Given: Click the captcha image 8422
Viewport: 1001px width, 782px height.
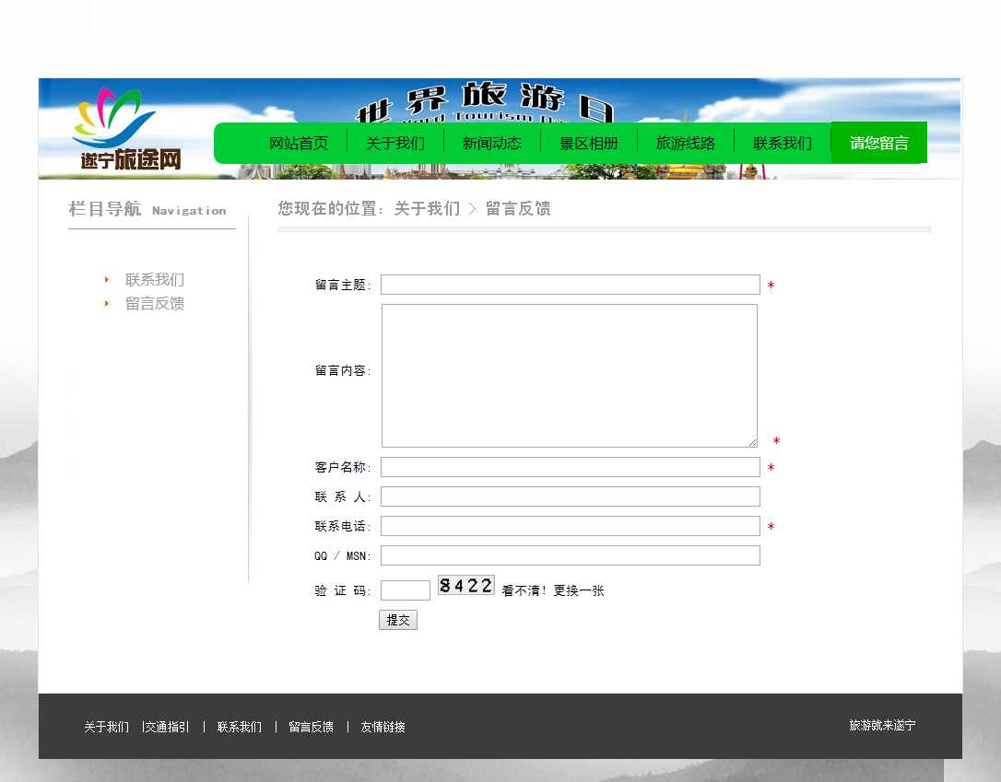Looking at the screenshot, I should point(465,585).
